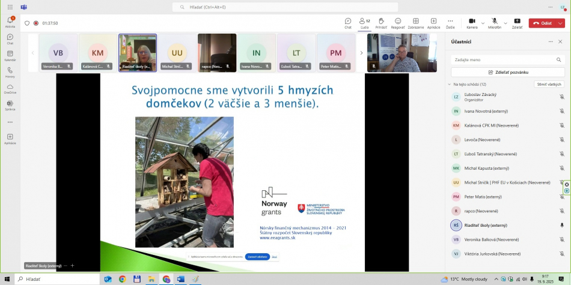Open Kalendár in the left sidebar
This screenshot has width=571, height=285.
(10, 56)
